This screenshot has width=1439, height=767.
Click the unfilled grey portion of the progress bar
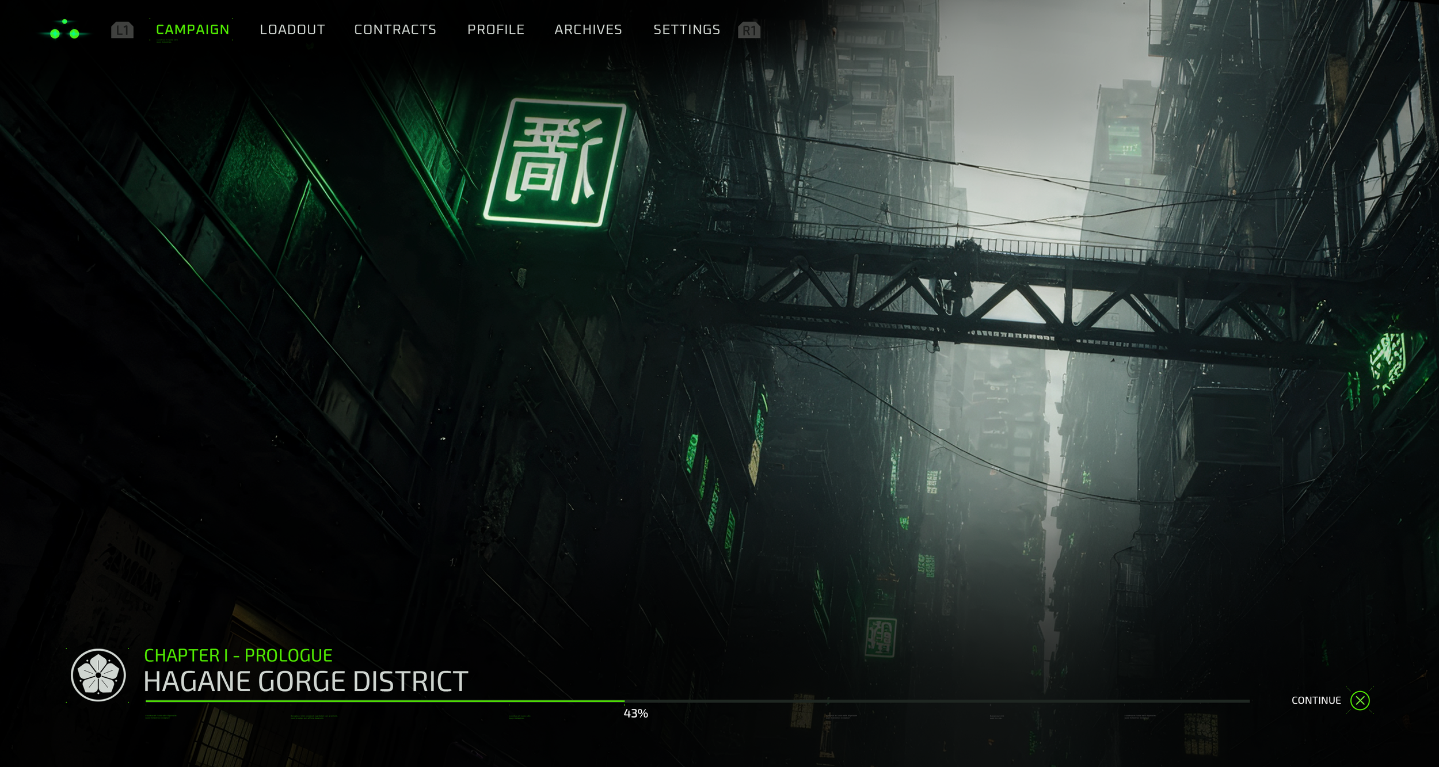tap(937, 701)
